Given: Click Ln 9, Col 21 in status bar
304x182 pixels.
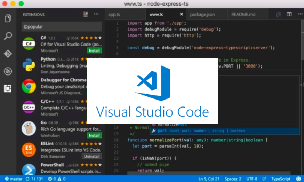Looking at the screenshot, I should [209, 179].
